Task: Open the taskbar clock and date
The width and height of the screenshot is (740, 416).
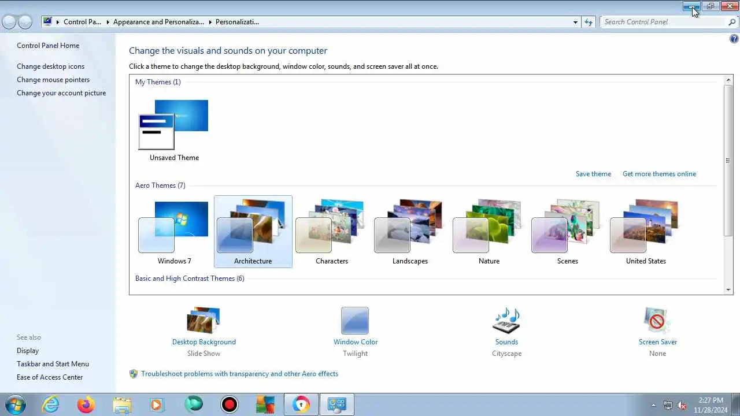Action: point(711,405)
